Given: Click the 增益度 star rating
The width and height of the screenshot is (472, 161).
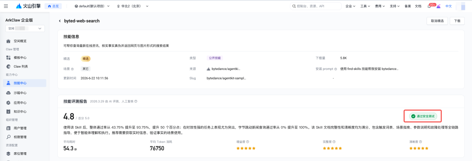Looking at the screenshot, I should pyautogui.click(x=246, y=148).
